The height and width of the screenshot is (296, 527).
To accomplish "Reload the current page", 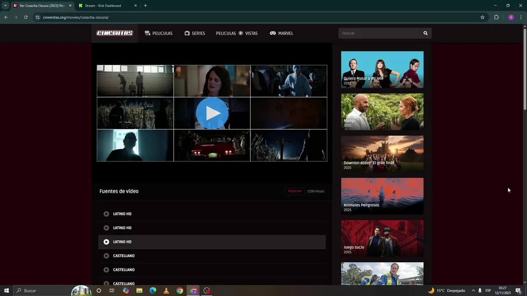I will point(26,17).
